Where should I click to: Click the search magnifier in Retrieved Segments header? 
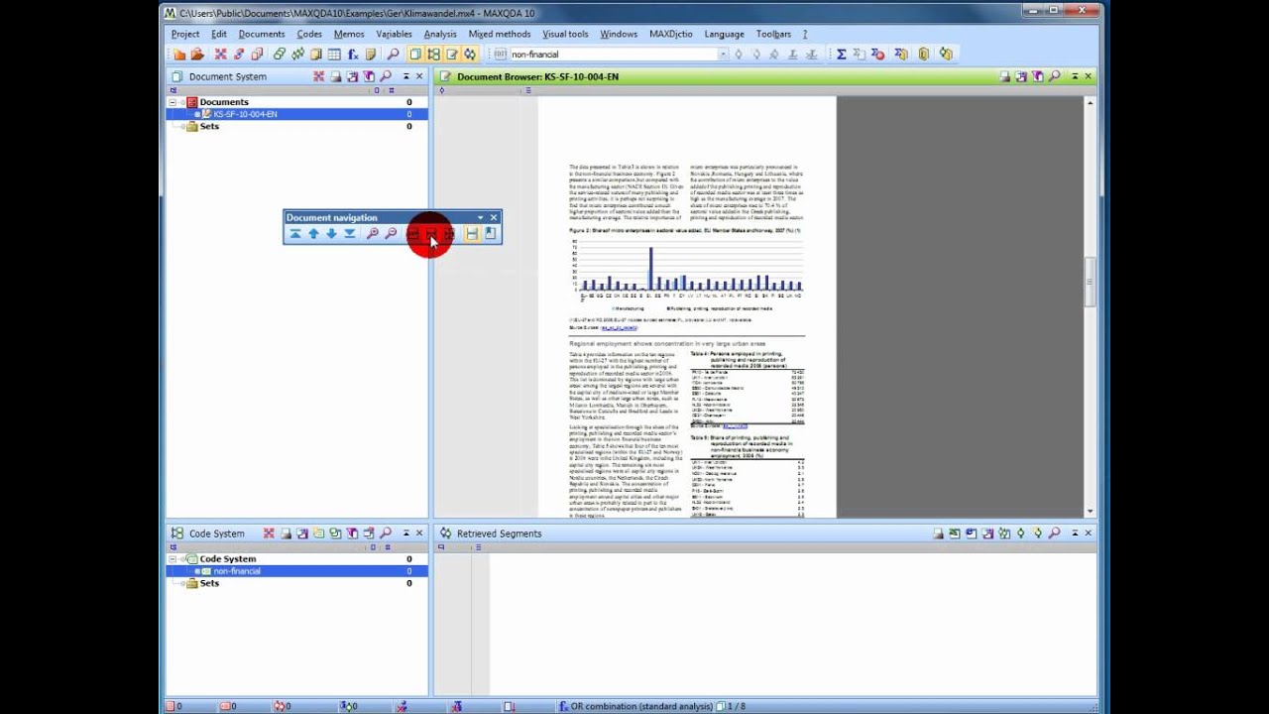coord(1055,534)
